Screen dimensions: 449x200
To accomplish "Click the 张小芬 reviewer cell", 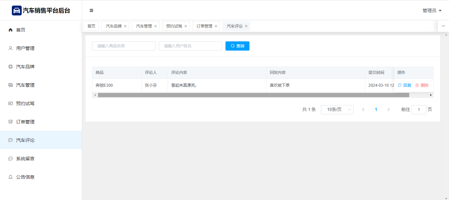I will (154, 85).
